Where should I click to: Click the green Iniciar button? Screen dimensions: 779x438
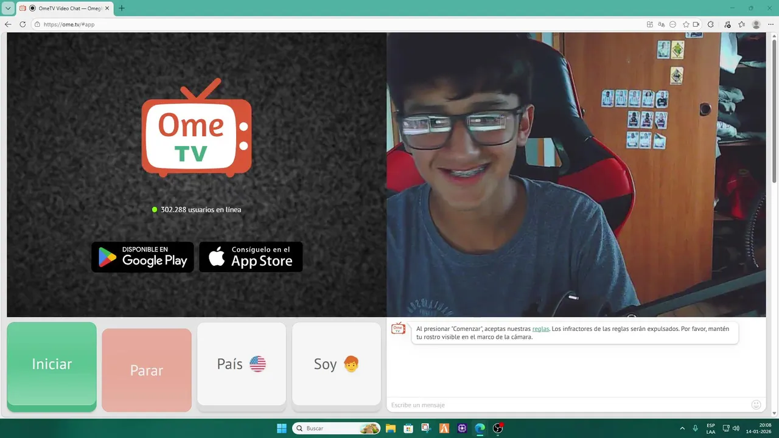(52, 367)
